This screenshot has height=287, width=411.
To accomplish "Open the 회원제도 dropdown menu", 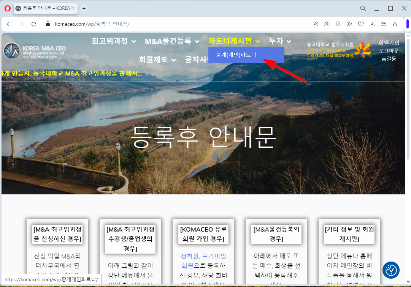I will coord(157,60).
